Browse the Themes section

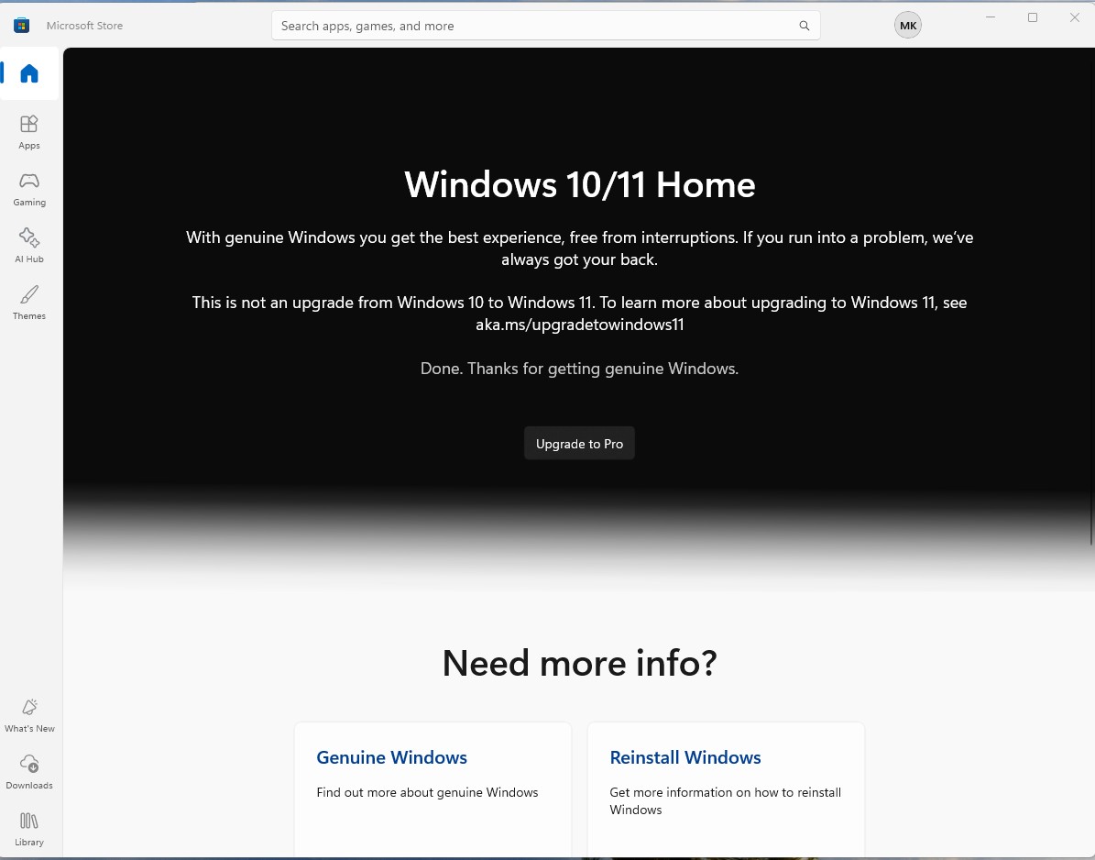tap(28, 301)
